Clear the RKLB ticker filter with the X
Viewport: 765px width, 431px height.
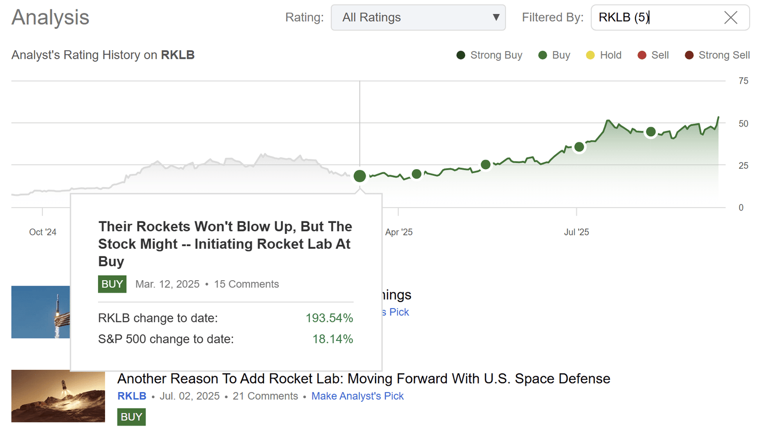click(730, 17)
